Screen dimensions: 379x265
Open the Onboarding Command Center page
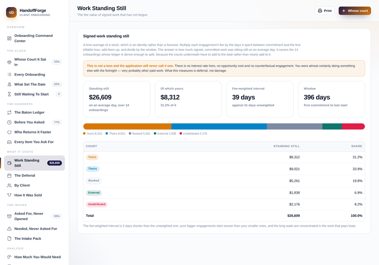[x=34, y=38]
